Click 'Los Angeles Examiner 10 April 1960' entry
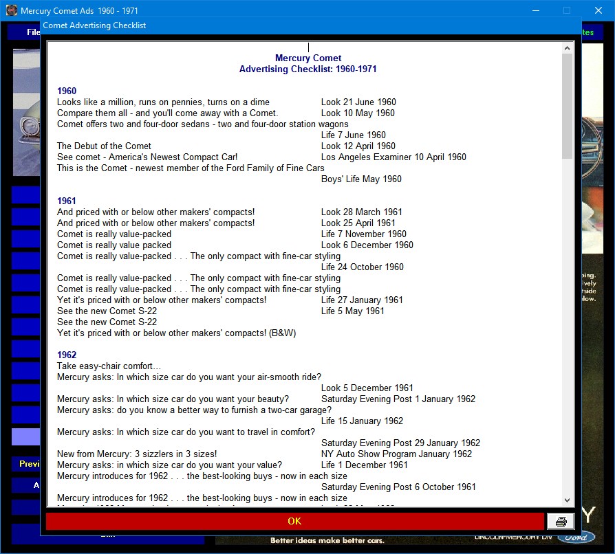 point(393,157)
